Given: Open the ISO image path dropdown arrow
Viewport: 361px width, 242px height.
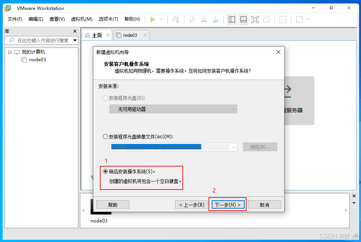Looking at the screenshot, I should [233, 147].
